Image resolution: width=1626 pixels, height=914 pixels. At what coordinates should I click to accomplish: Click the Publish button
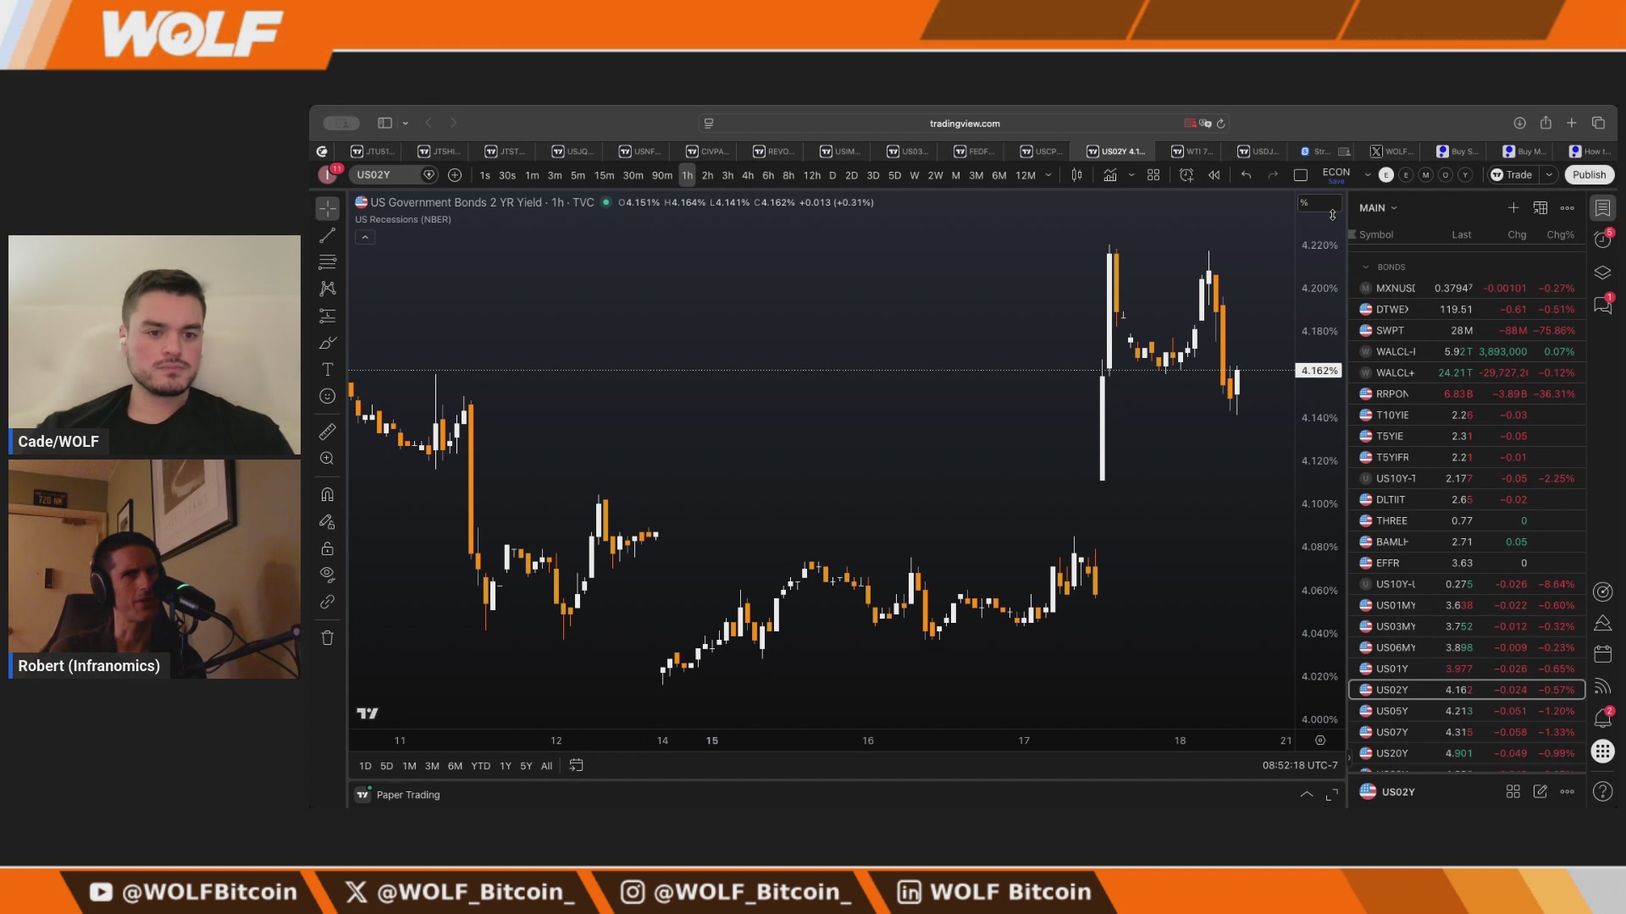tap(1589, 175)
